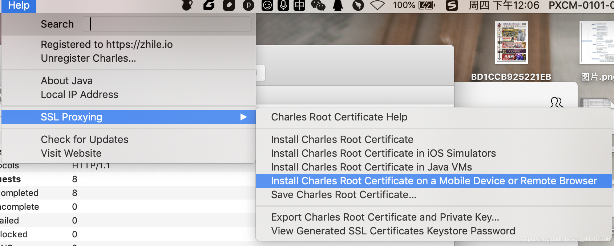Screen dimensions: 614x246
Task: Open Charles Root Certificate Help
Action: (339, 117)
